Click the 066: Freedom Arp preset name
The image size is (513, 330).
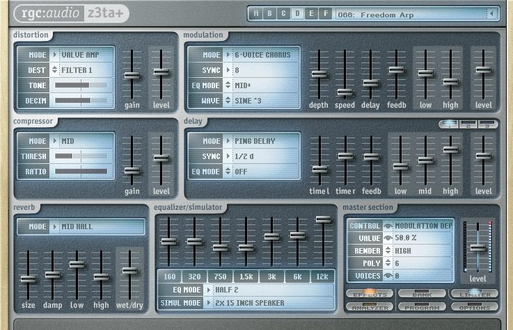376,15
